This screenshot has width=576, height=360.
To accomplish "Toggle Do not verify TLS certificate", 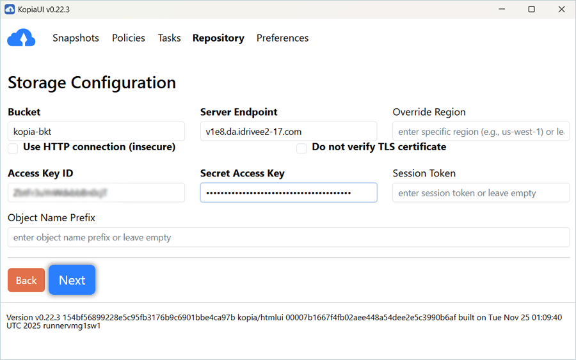I will tap(301, 148).
